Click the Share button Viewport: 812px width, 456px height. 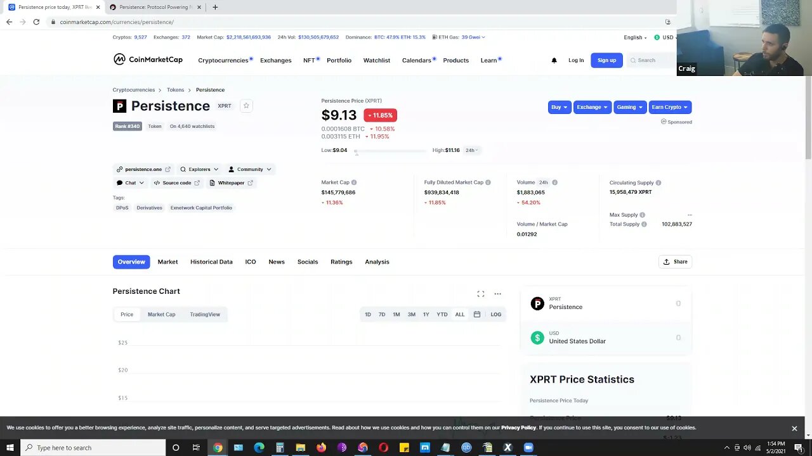[x=676, y=262]
